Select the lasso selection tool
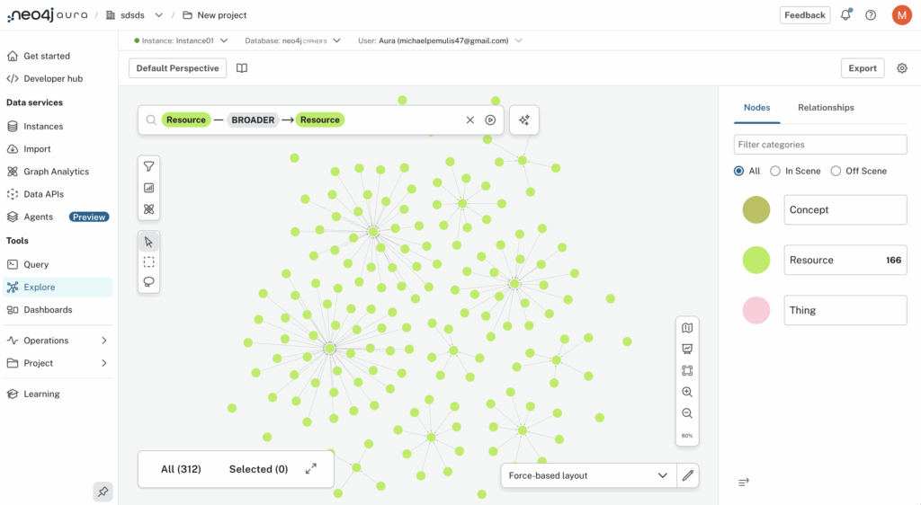The width and height of the screenshot is (921, 505). pos(149,282)
